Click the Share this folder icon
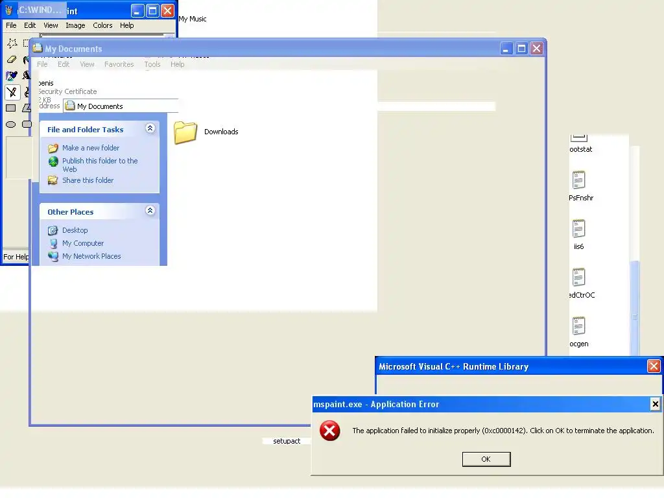Screen dimensions: 664x498 pyautogui.click(x=53, y=180)
